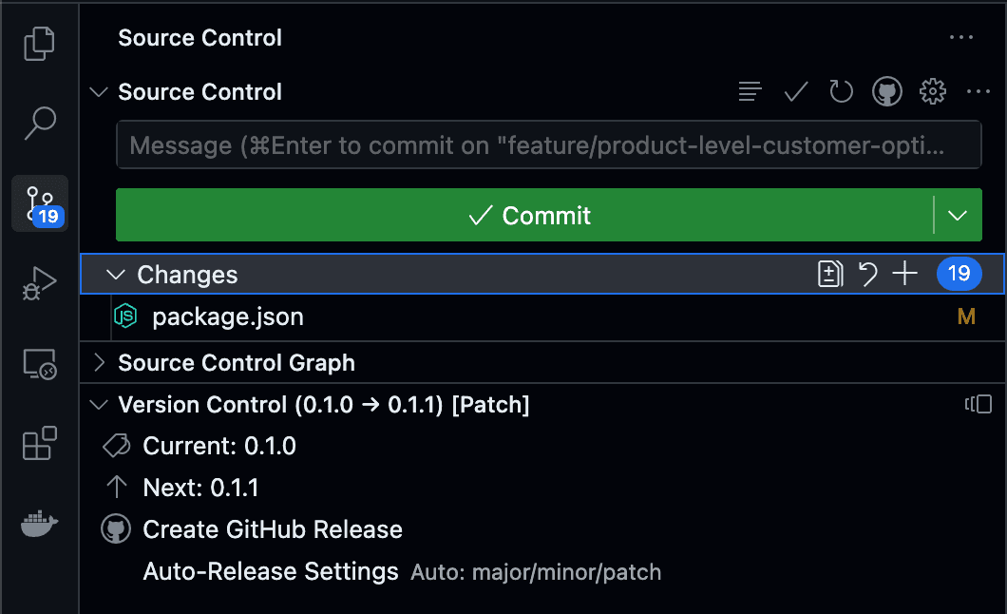
Task: Open settings gear in Source Control toolbar
Action: pyautogui.click(x=933, y=92)
